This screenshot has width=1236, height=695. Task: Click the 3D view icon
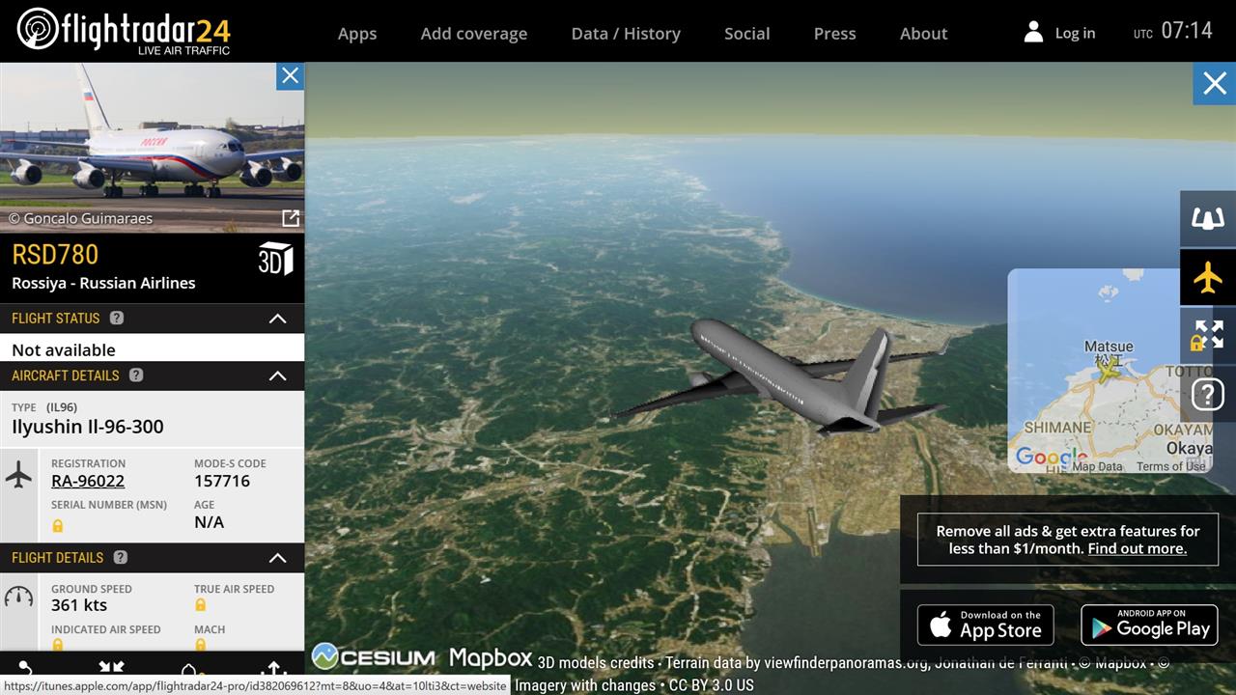[275, 259]
